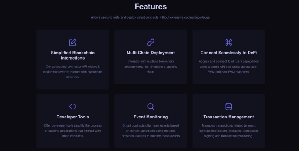
Task: Click the multiple blockchain environments description
Action: coord(151,67)
